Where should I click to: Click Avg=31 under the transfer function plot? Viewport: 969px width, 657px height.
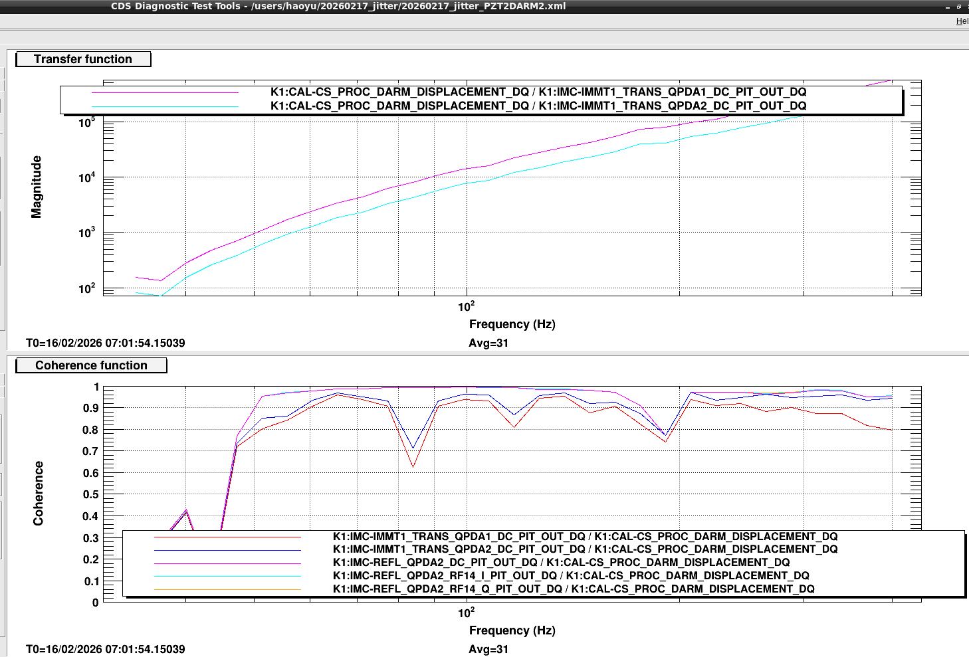488,343
